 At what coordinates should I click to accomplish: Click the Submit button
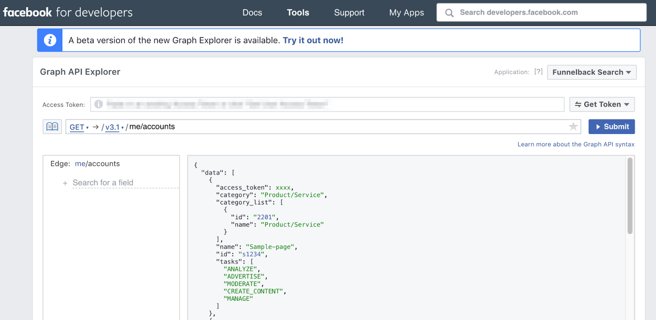612,127
